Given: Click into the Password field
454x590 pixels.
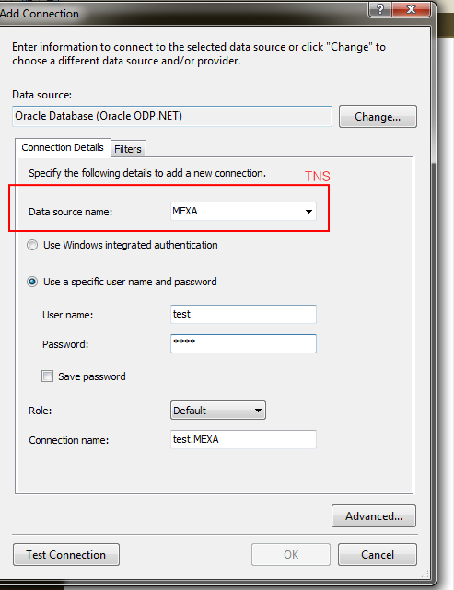Looking at the screenshot, I should (243, 343).
